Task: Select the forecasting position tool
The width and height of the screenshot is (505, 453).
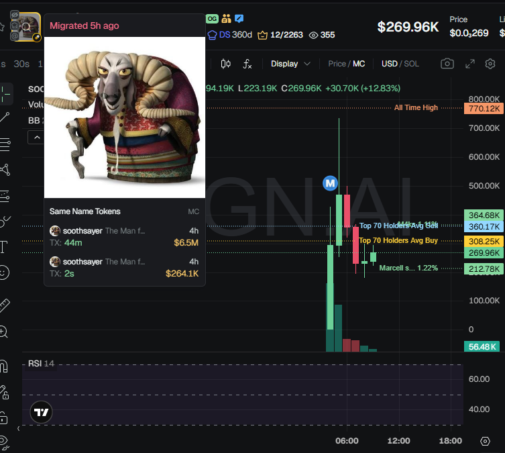Action: [x=5, y=196]
